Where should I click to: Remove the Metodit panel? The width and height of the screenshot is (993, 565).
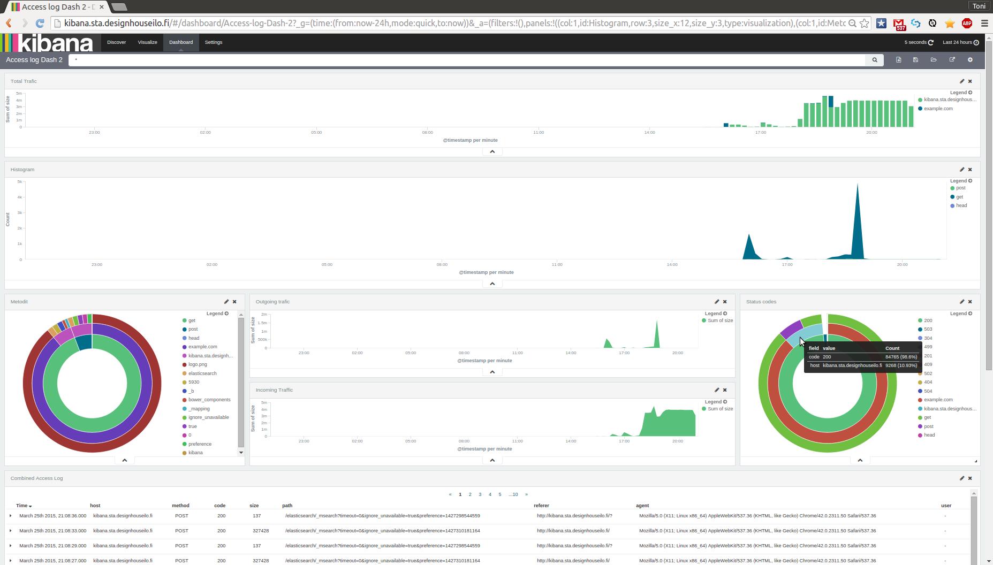pyautogui.click(x=234, y=302)
